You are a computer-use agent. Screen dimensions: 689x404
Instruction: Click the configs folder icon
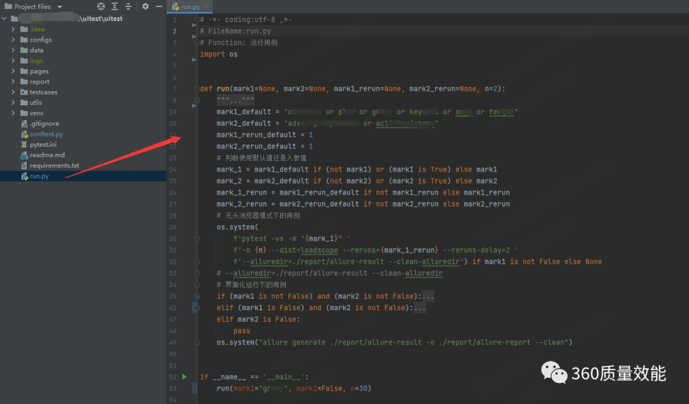pos(24,40)
